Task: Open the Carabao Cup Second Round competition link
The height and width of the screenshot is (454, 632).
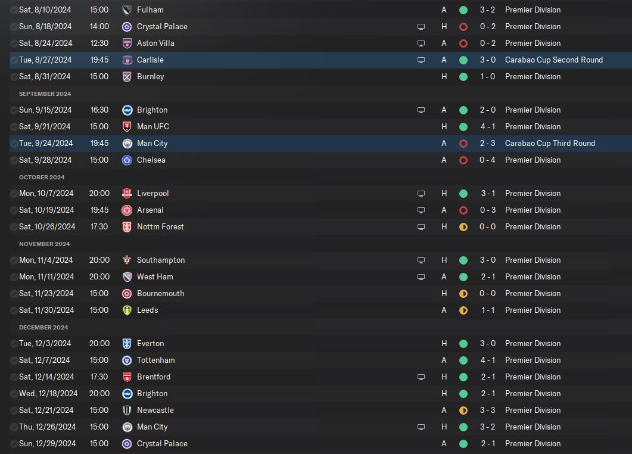Action: coord(554,60)
